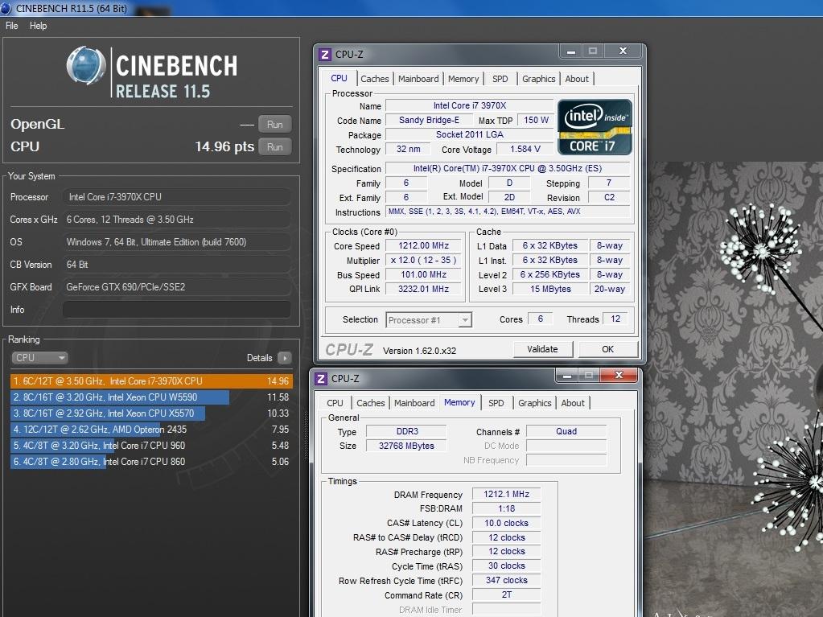Open the File menu in Cinebench

11,26
